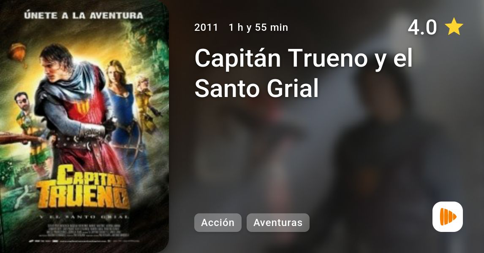Click the yellow star rating icon
Viewport: 484px width, 253px height.
(454, 27)
